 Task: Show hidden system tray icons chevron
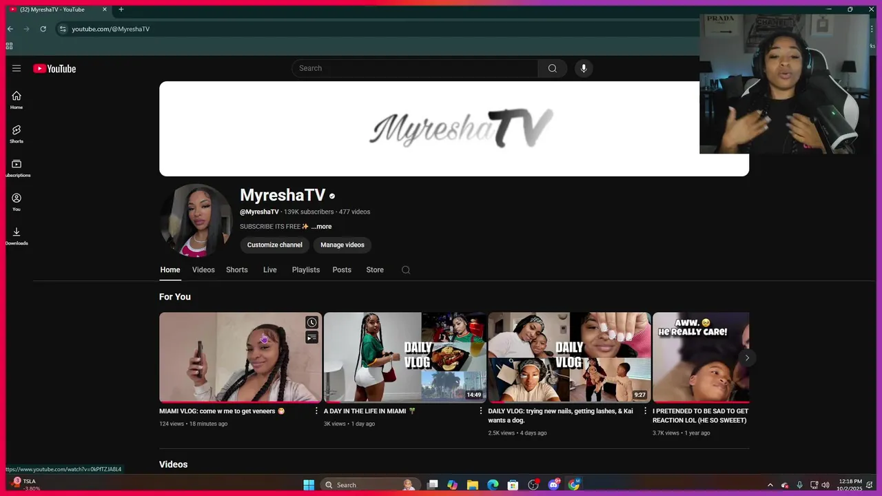click(x=770, y=485)
